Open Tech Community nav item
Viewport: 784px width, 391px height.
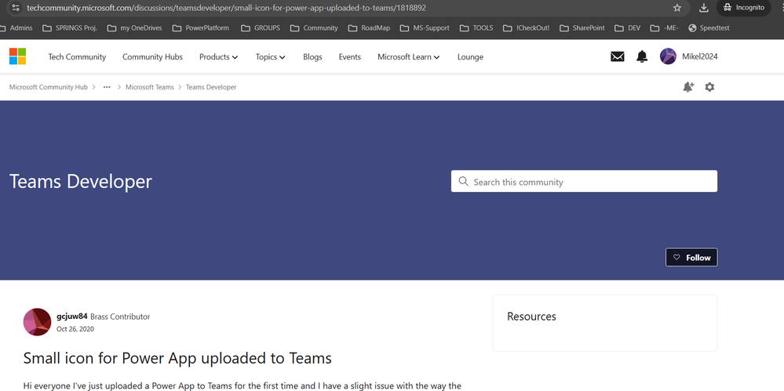click(x=77, y=57)
